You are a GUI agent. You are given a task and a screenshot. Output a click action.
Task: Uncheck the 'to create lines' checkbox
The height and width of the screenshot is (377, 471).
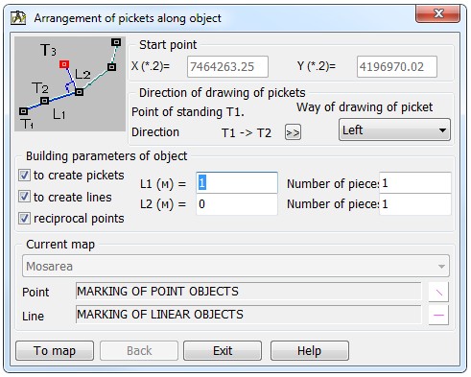pyautogui.click(x=24, y=197)
